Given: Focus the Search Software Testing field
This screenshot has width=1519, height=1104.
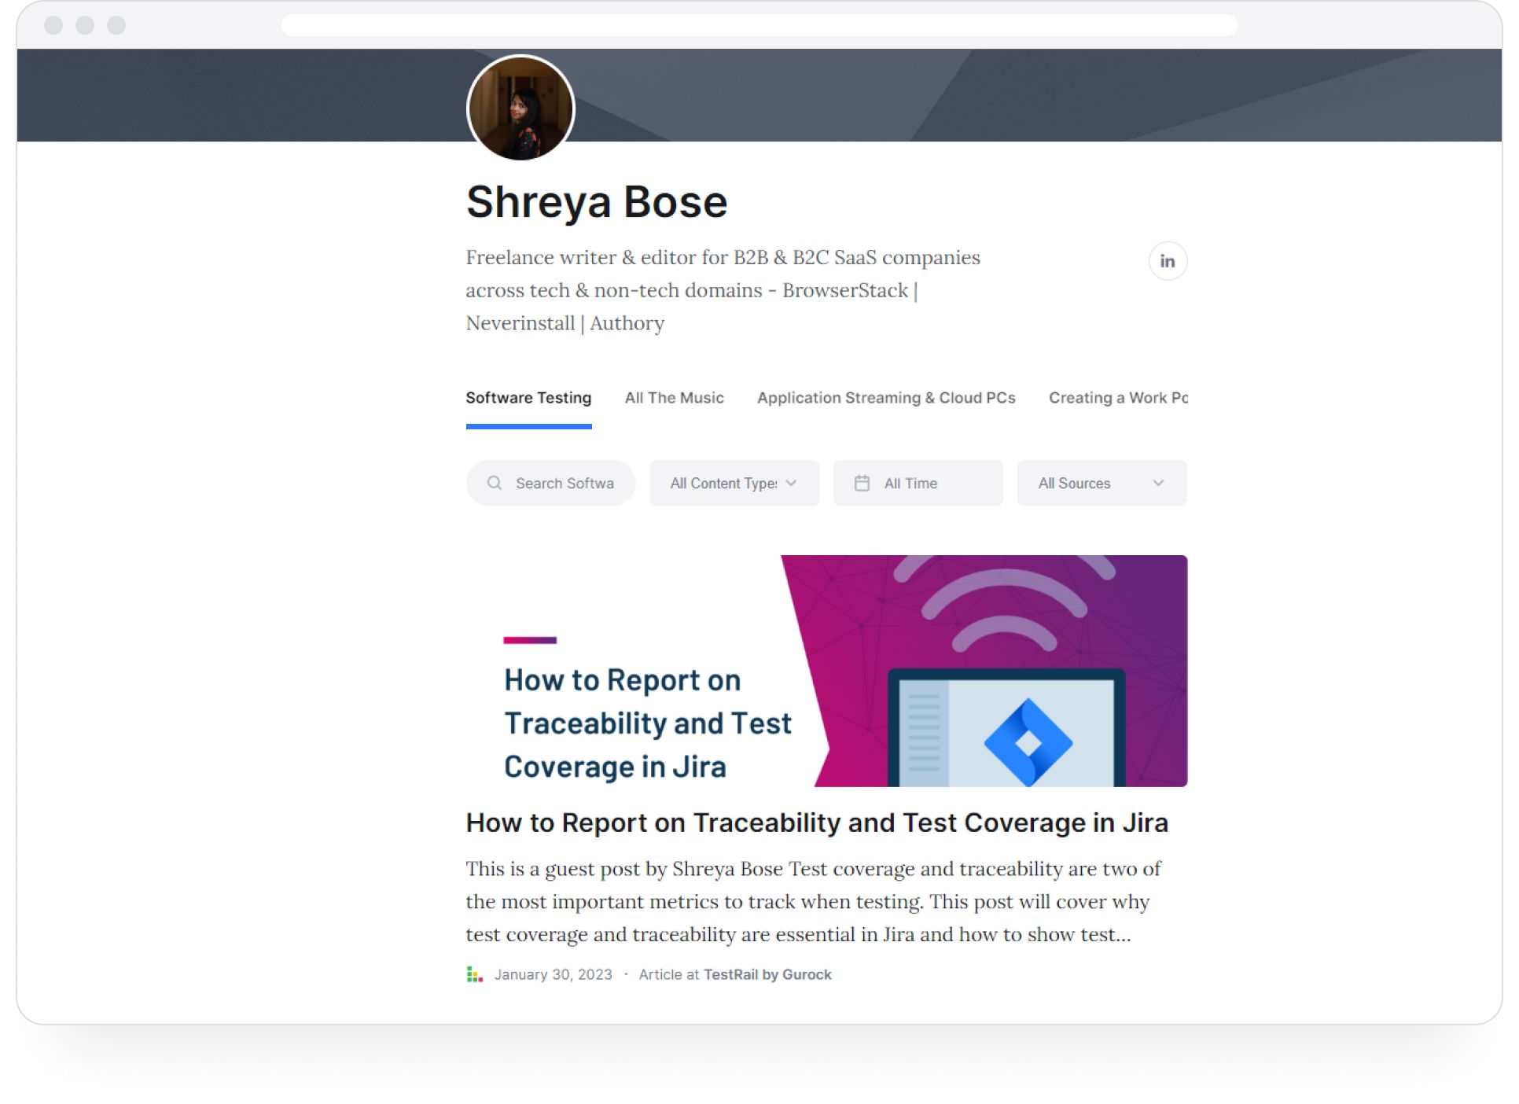Looking at the screenshot, I should click(x=550, y=483).
